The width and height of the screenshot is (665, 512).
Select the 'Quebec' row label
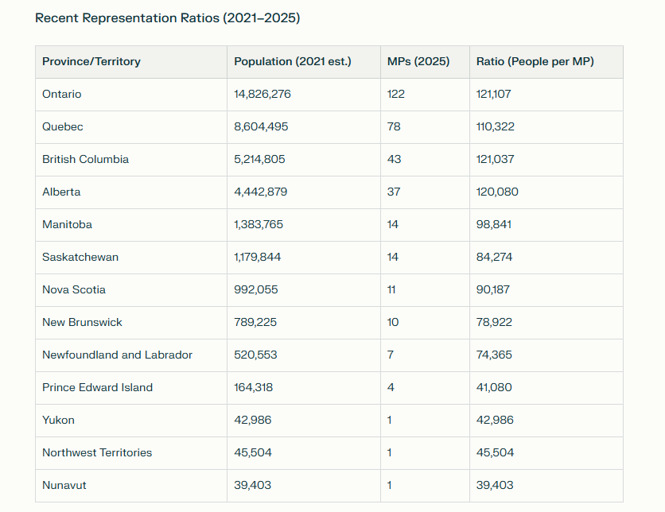[x=62, y=126]
